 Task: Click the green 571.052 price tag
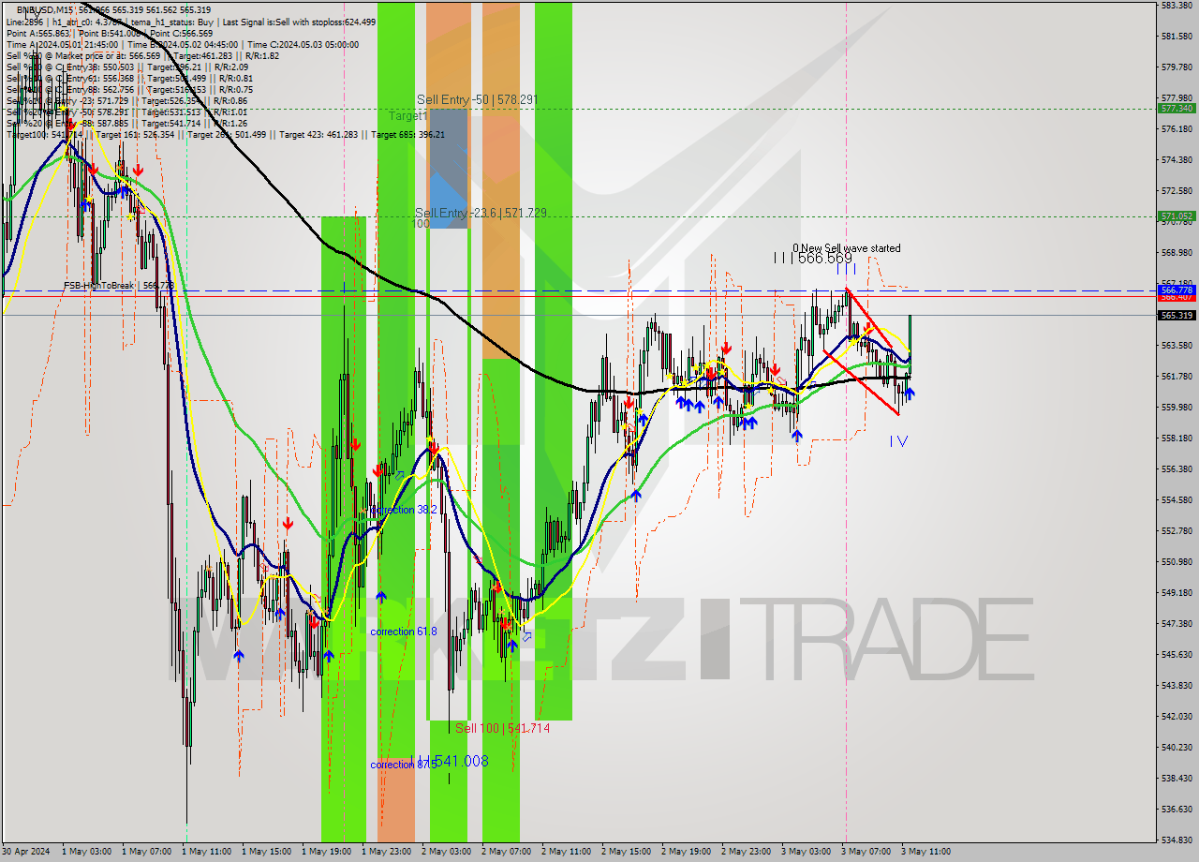1177,215
